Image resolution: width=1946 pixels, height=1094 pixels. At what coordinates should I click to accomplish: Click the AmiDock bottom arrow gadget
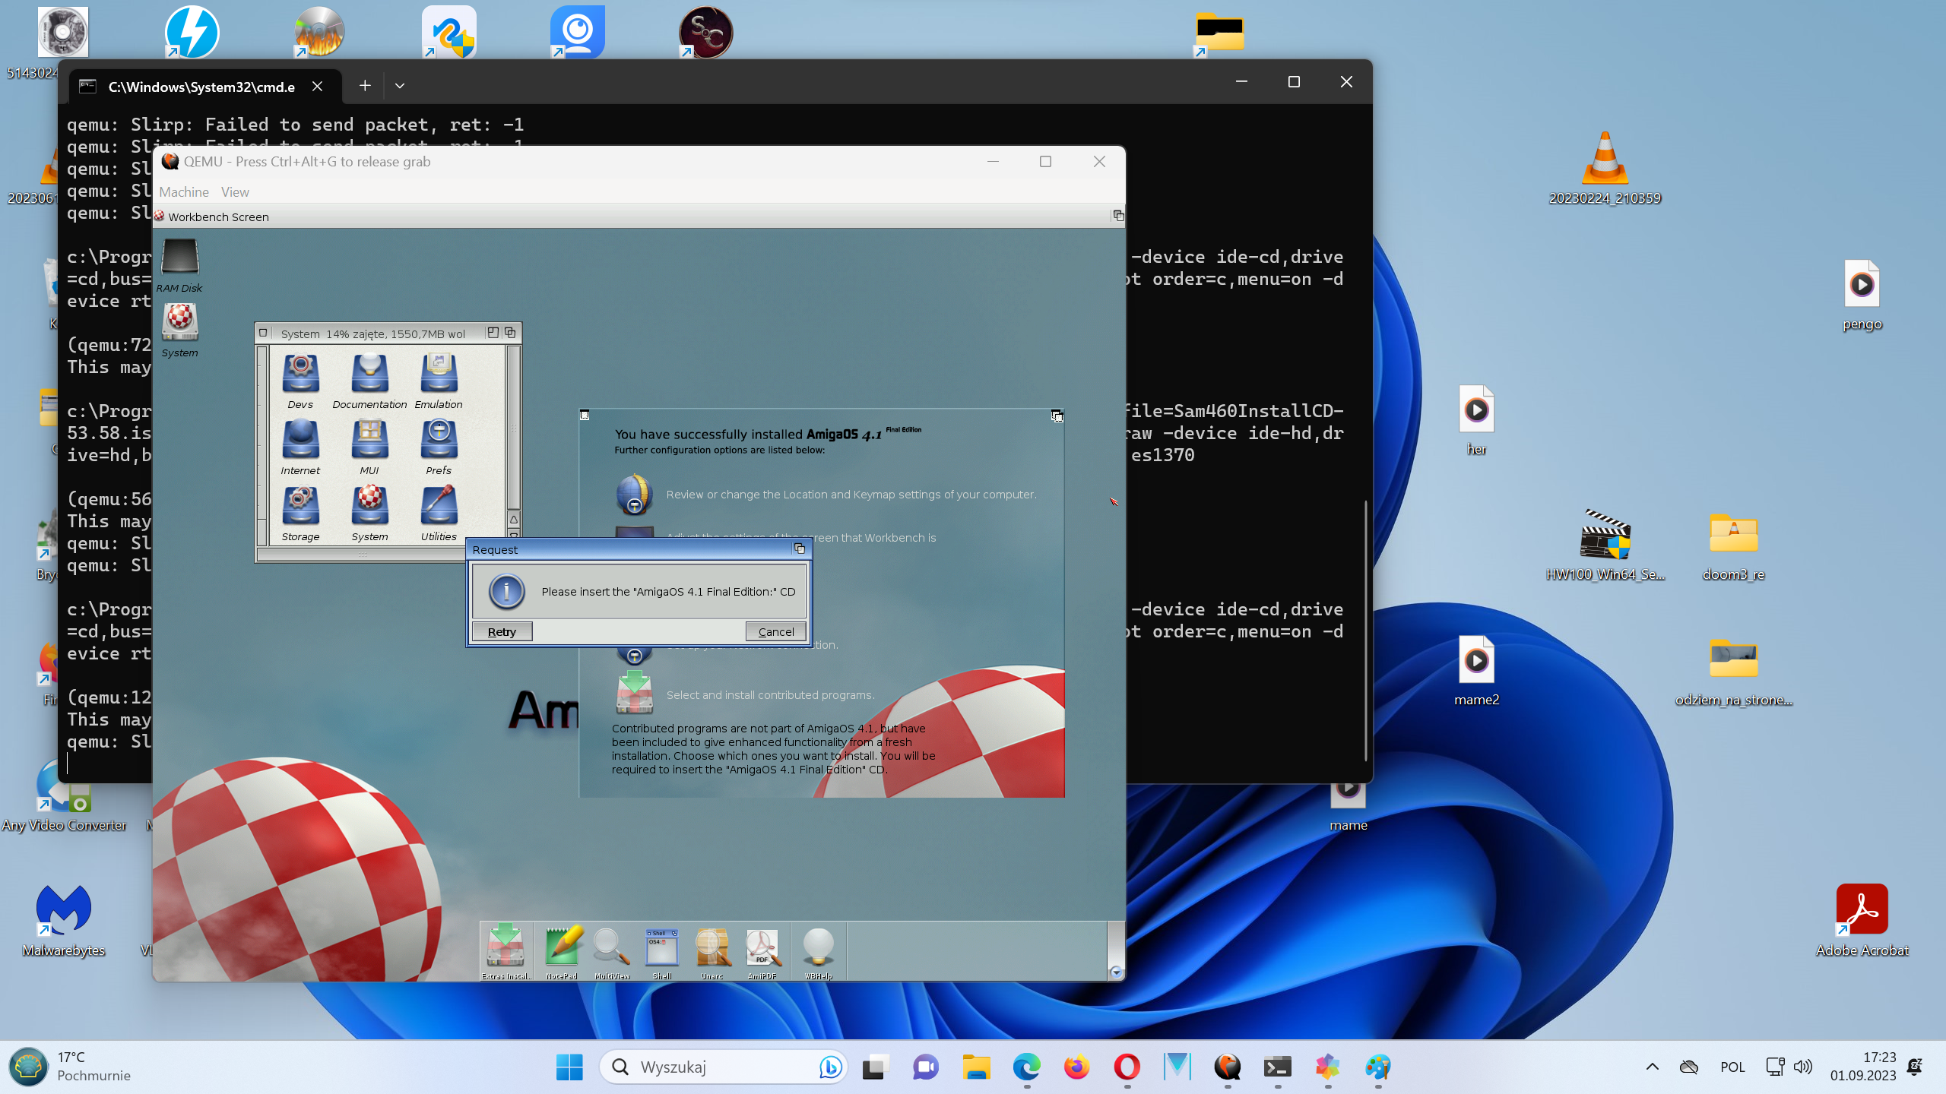coord(1116,972)
